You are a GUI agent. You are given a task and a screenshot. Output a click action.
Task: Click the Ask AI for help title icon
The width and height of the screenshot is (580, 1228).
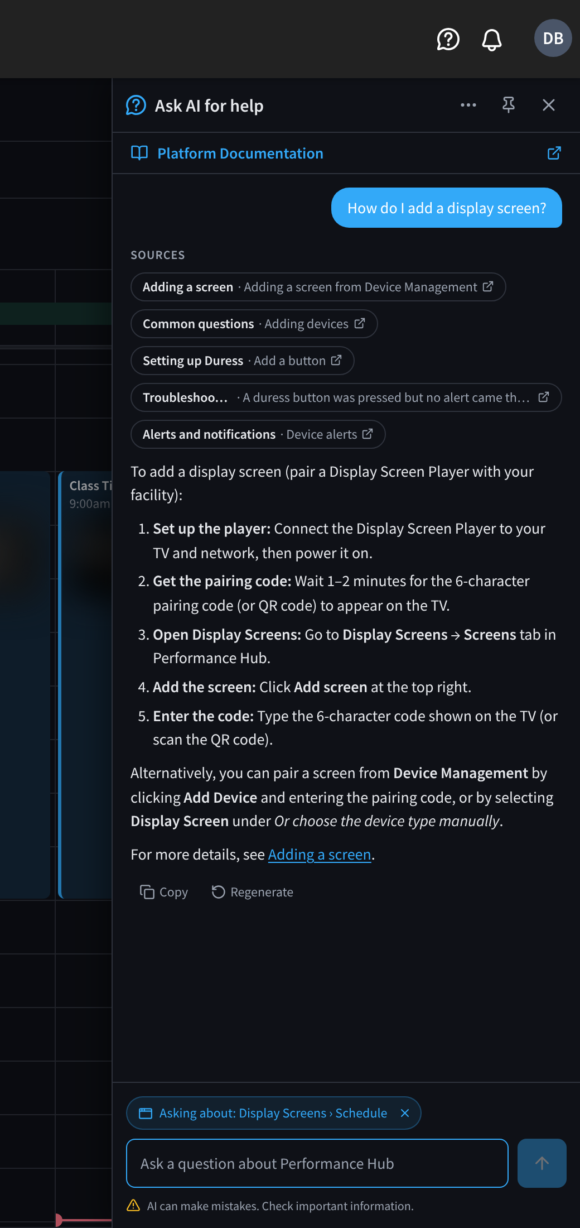[x=136, y=105]
